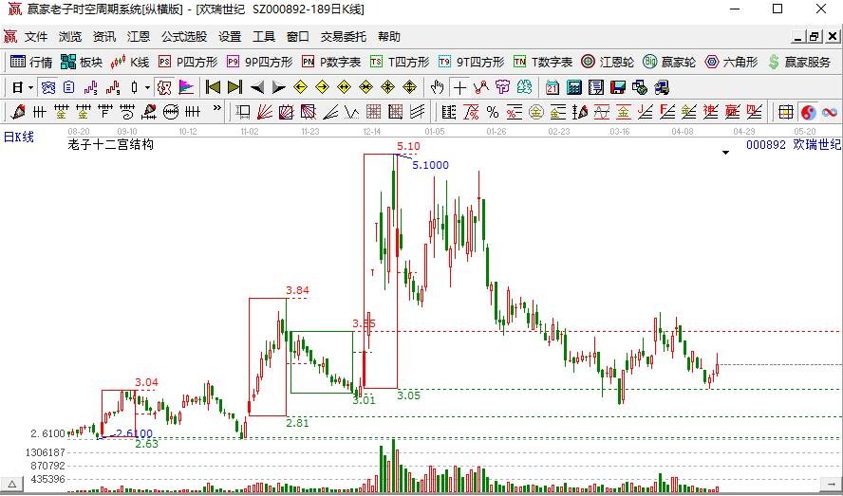Screen dimensions: 843x496
Task: Open the 板块 sectors view
Action: 82,62
